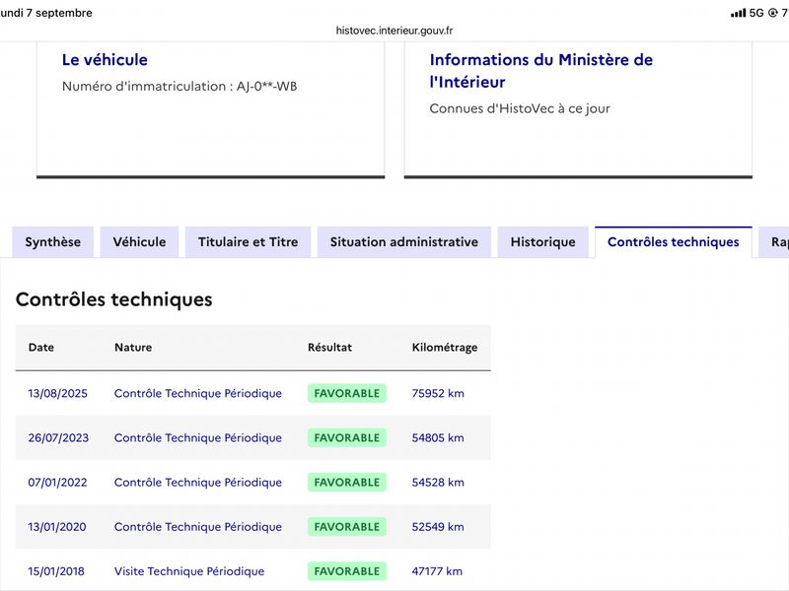This screenshot has width=789, height=591.
Task: Click the Date column header
Action: 40,348
